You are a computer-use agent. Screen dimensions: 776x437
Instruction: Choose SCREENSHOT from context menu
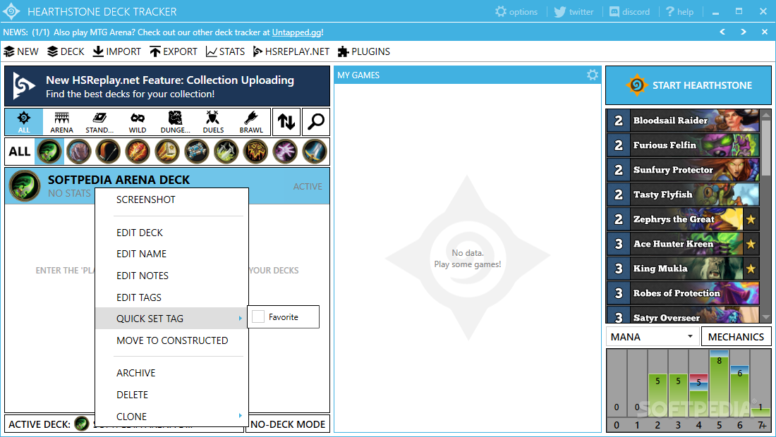click(171, 199)
